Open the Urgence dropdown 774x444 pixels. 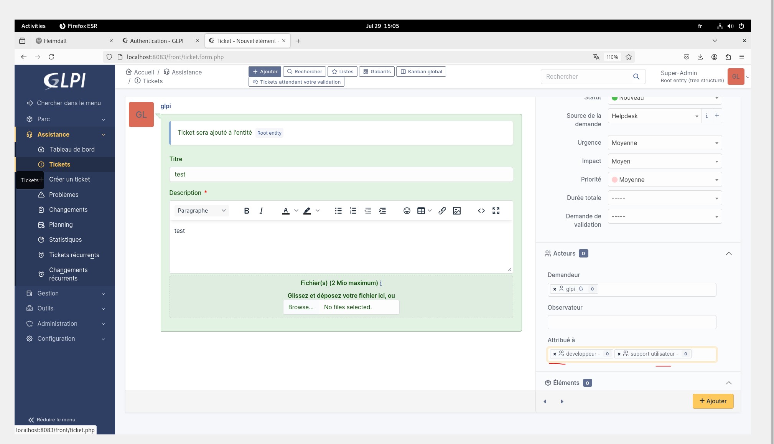coord(665,143)
